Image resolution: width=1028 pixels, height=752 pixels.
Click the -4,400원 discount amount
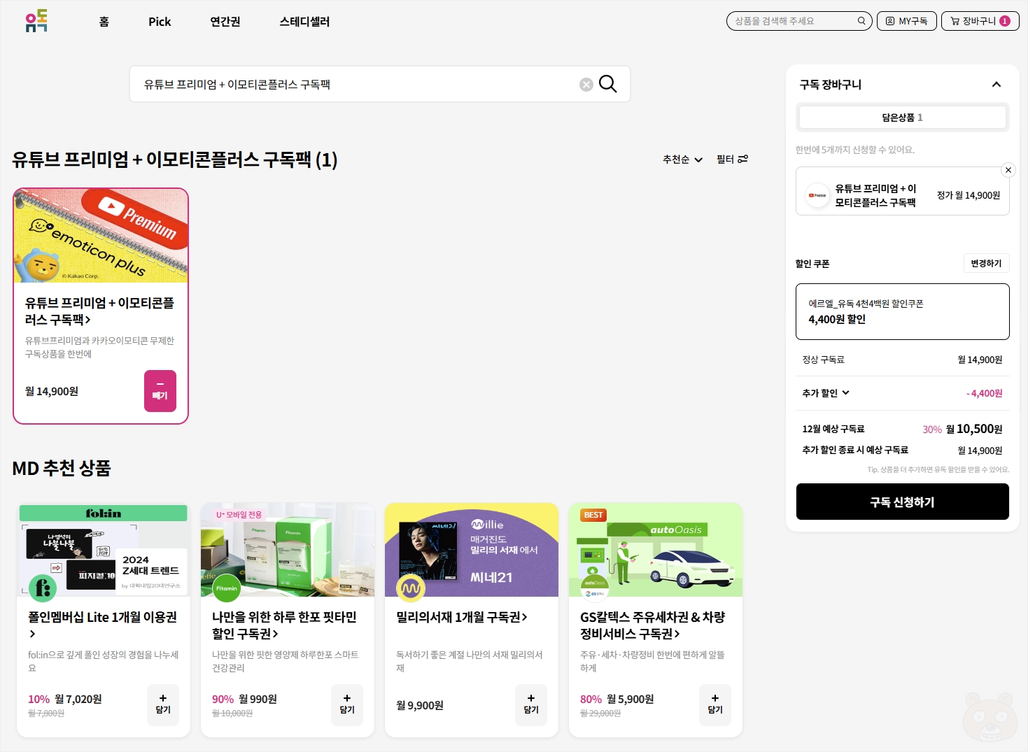(984, 393)
